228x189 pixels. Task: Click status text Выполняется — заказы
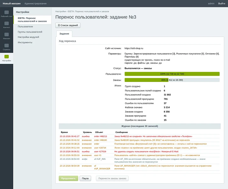(x=138, y=68)
